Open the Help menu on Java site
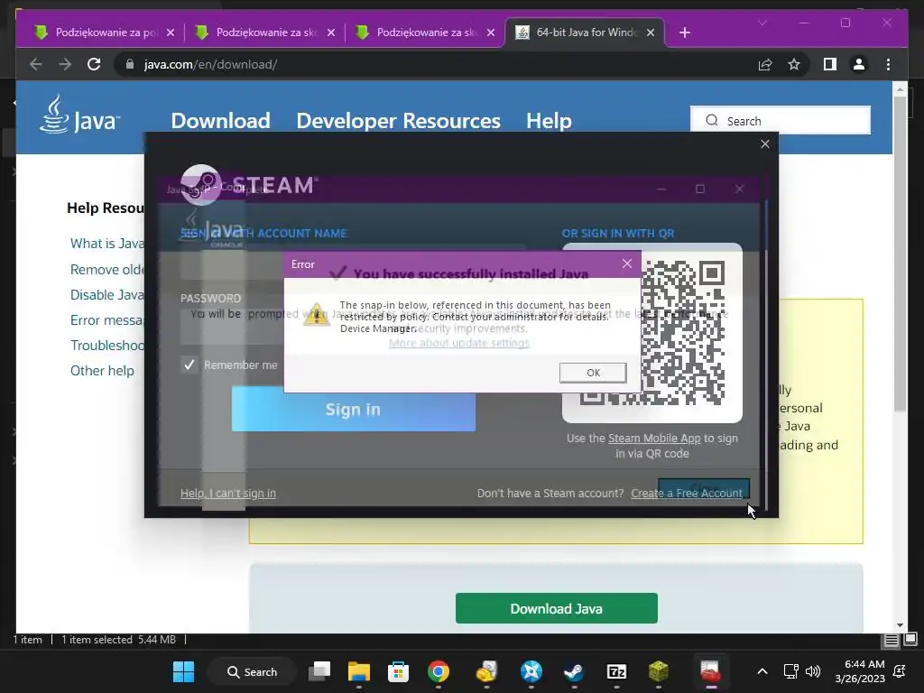 [549, 121]
